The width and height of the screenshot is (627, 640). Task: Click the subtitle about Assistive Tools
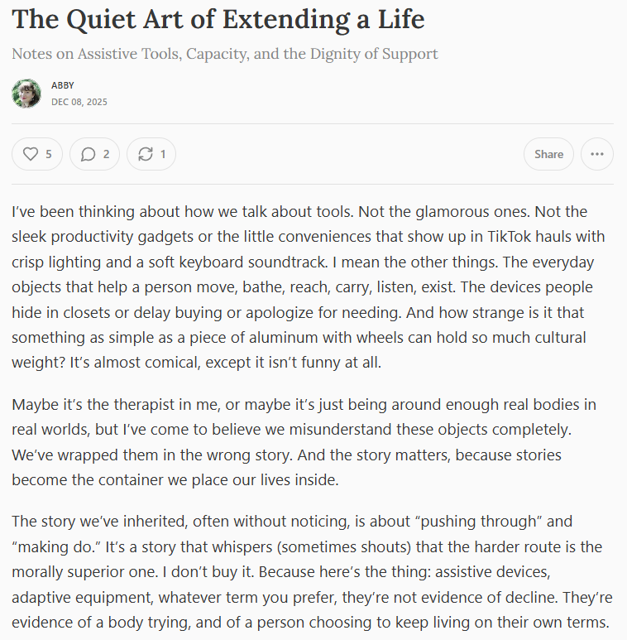pyautogui.click(x=225, y=55)
